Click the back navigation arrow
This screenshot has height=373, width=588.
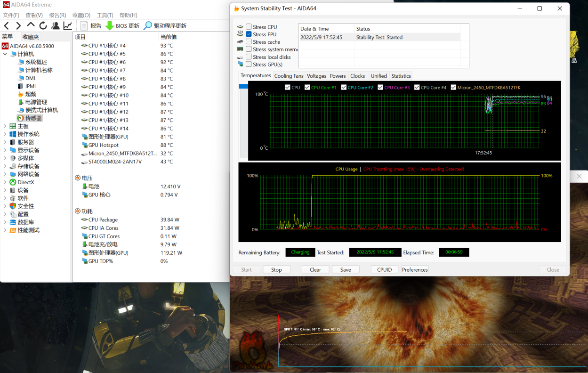coord(7,26)
